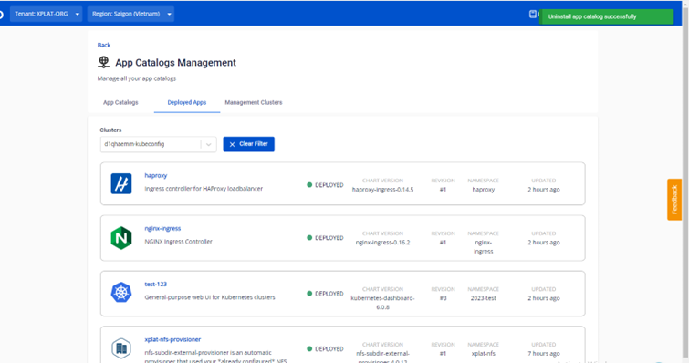Click the NGINX Ingress Controller description text
Viewport: 689px width, 363px height.
click(x=178, y=242)
